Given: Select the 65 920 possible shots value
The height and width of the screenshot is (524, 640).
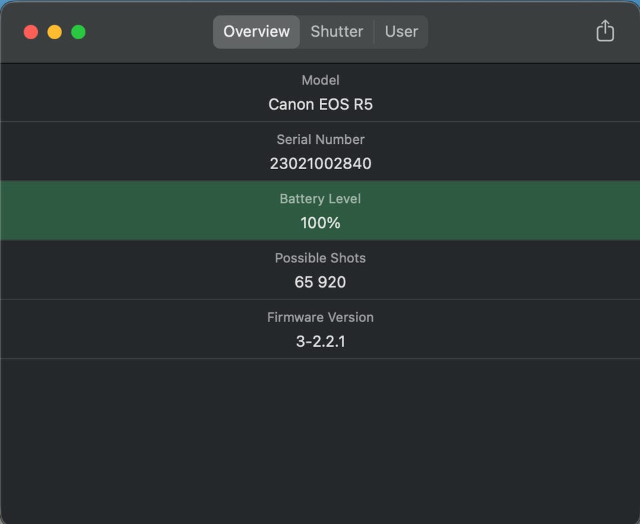Looking at the screenshot, I should 320,282.
